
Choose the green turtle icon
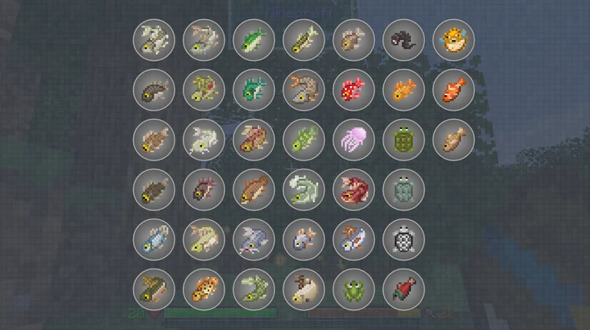403,140
